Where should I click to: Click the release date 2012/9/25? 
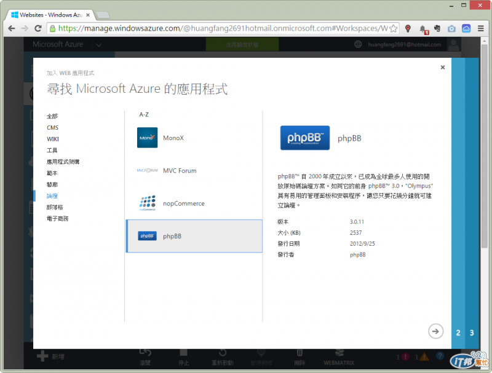(x=362, y=243)
